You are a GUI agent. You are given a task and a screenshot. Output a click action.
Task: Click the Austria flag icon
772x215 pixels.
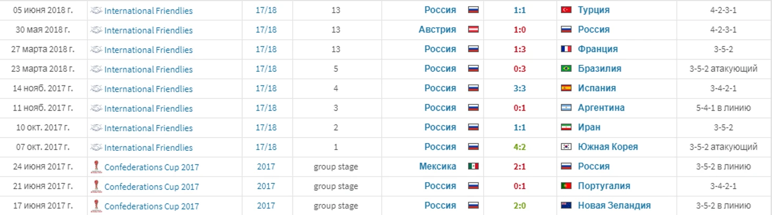[x=473, y=30]
